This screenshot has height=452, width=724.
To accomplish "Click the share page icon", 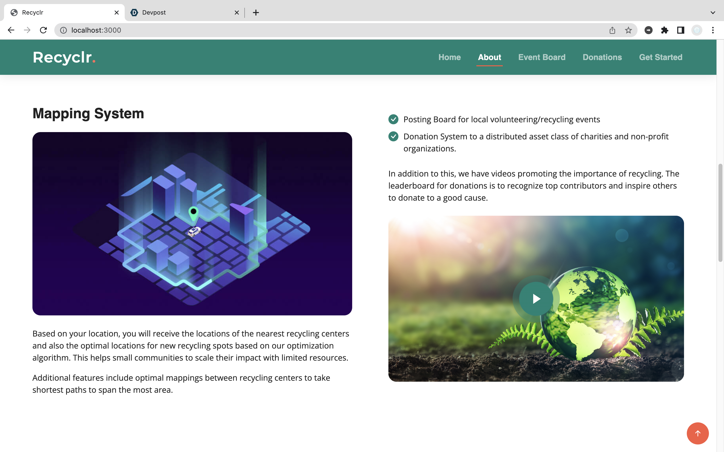I will point(612,30).
